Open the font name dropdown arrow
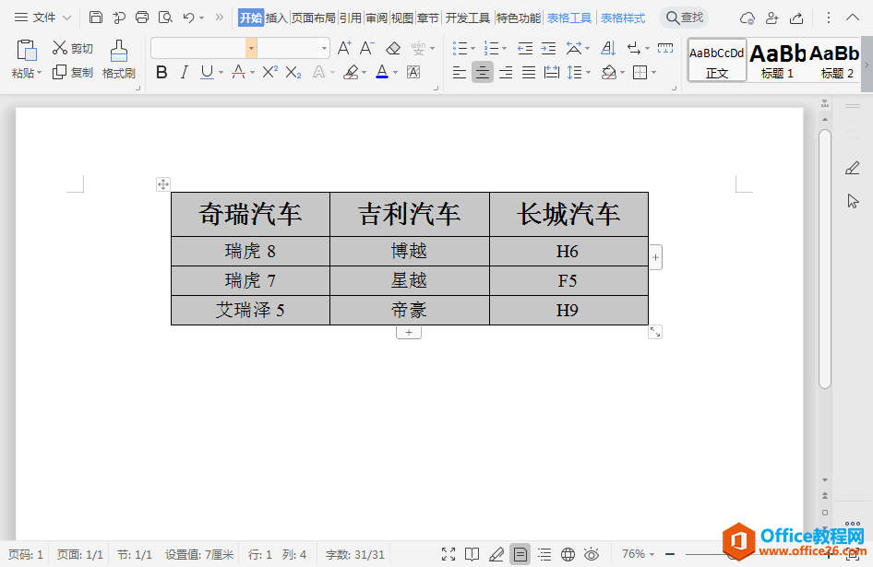The height and width of the screenshot is (567, 873). 251,49
